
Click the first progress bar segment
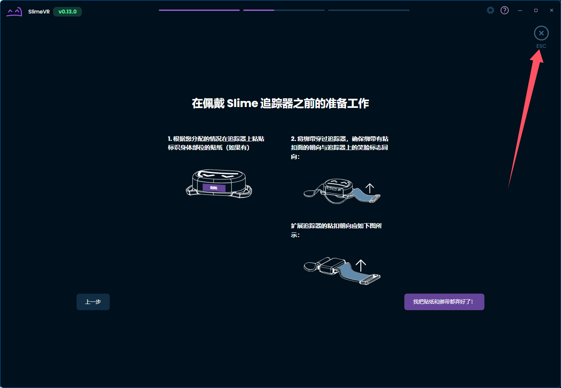click(199, 10)
